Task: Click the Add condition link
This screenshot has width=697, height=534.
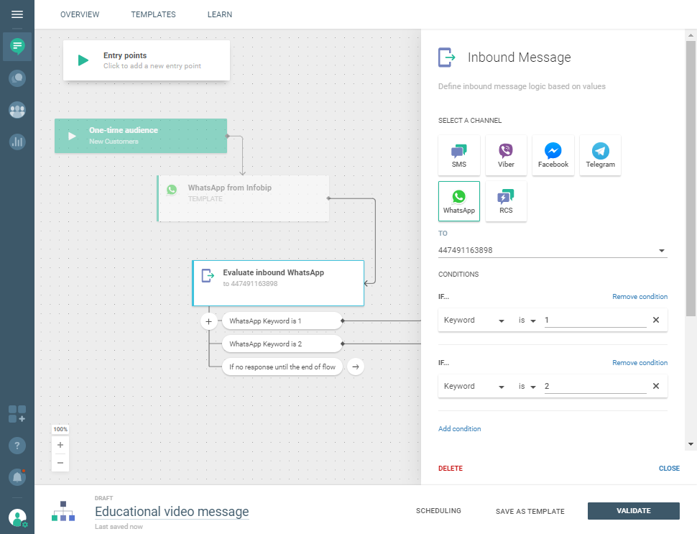Action: pos(459,429)
